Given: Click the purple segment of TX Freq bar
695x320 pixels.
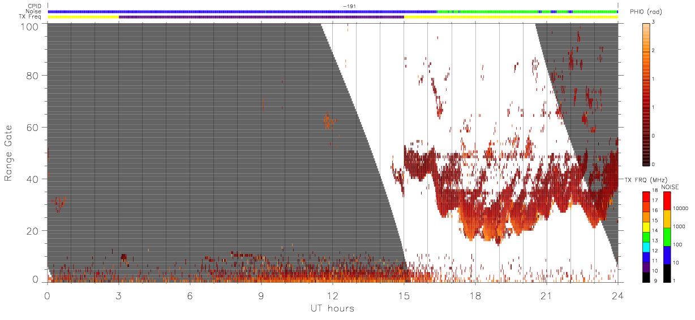Looking at the screenshot, I should tap(261, 17).
